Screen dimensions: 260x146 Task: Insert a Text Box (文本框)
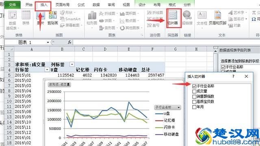(202, 19)
